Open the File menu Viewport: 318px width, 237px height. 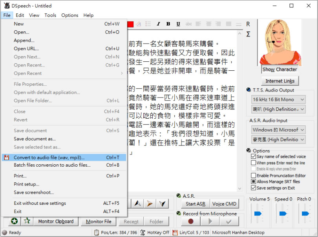(x=7, y=15)
